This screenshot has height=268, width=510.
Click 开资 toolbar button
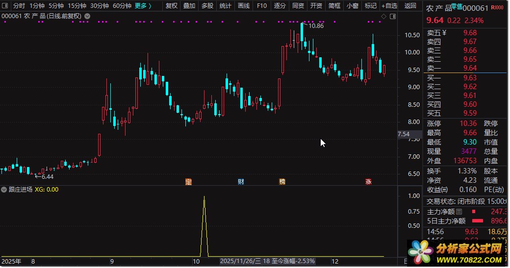coord(316,5)
